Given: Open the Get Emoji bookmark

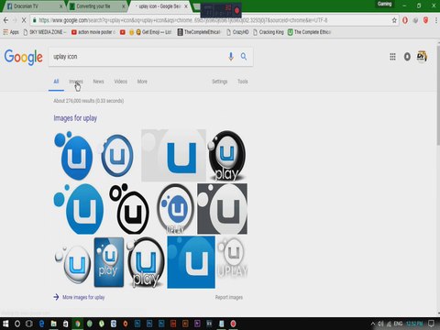Looking at the screenshot, I should pyautogui.click(x=153, y=32).
